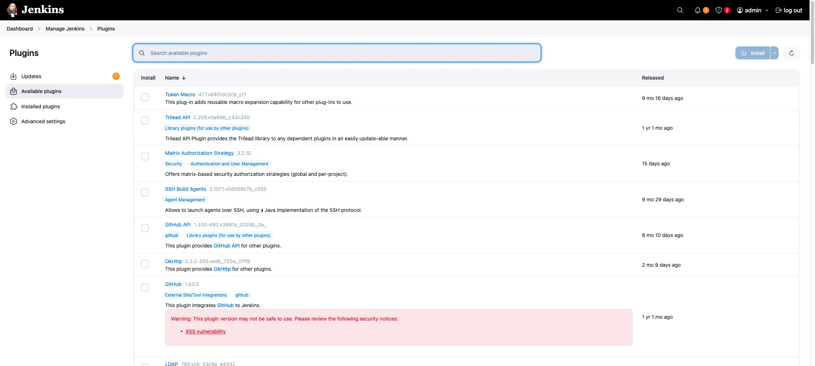Select Matrix Authorization Strategy checkbox
Viewport: 815px width, 366px height.
click(145, 156)
